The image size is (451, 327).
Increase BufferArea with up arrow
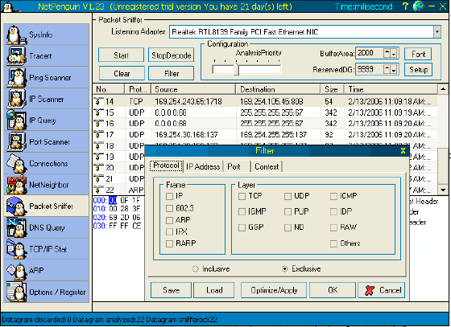[x=387, y=53]
